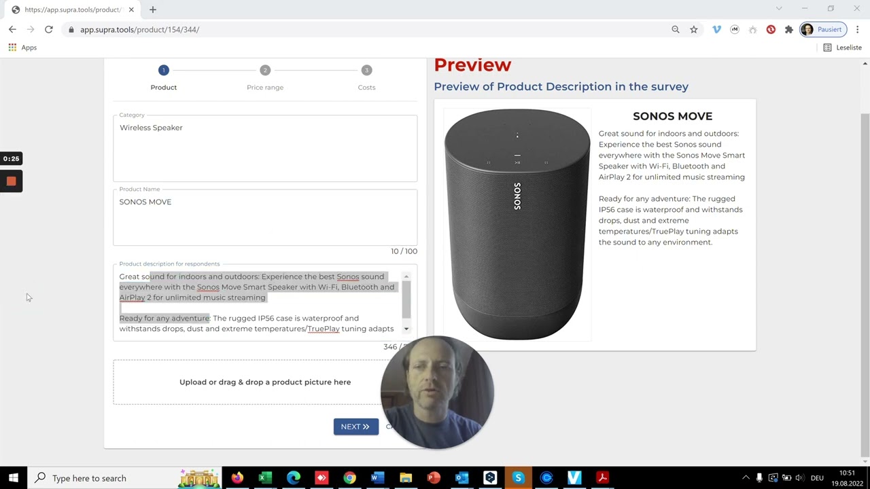Show hidden system tray icons

pos(746,478)
